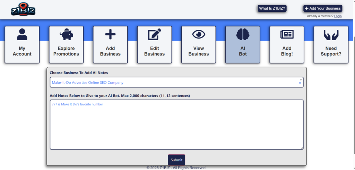355x170 pixels.
Task: Click the View Business eye icon
Action: click(x=199, y=34)
